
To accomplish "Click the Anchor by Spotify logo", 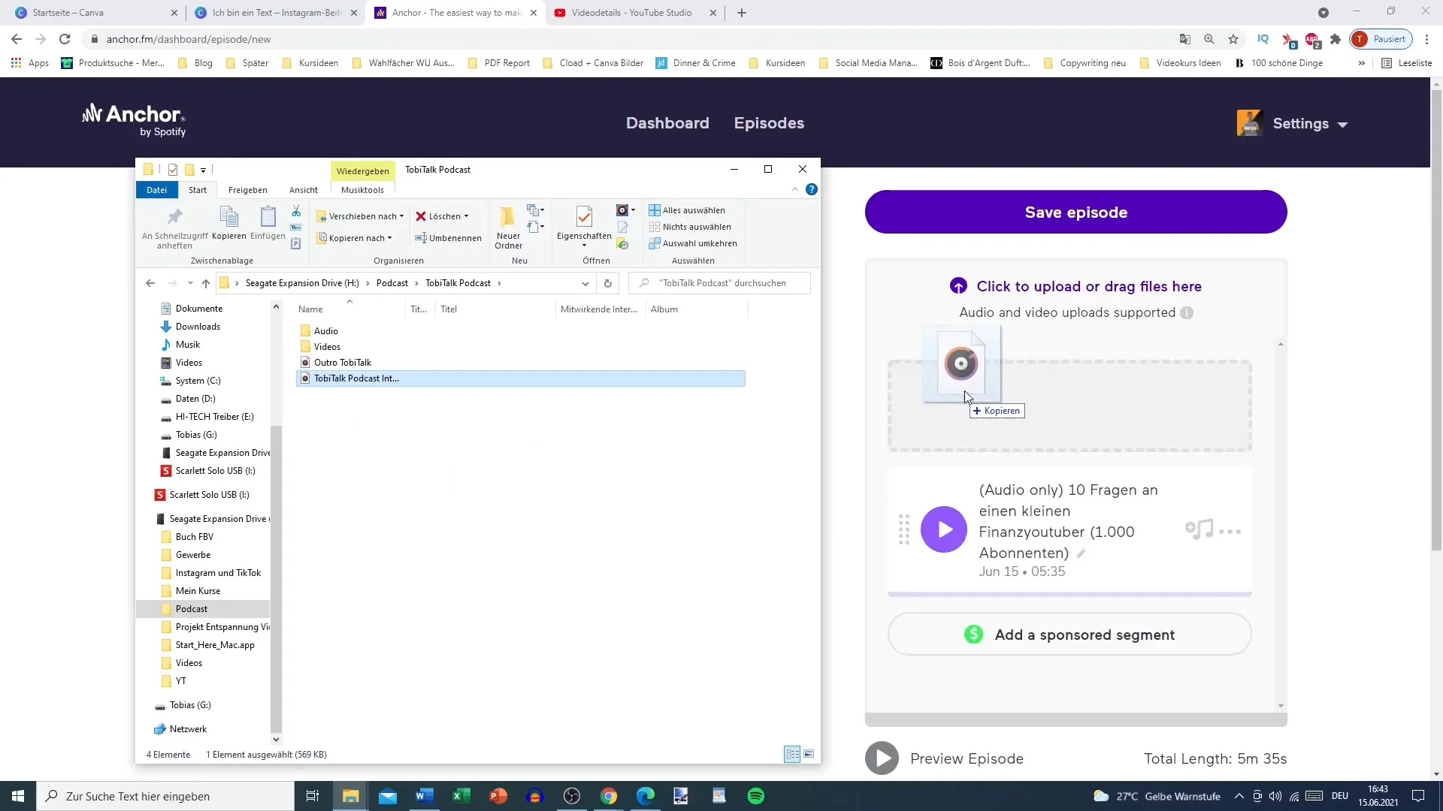I will [134, 120].
